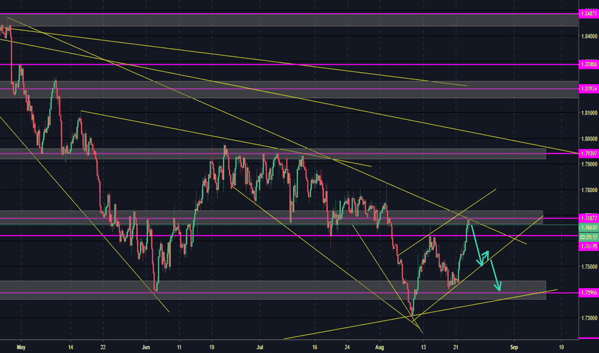Image resolution: width=599 pixels, height=353 pixels.
Task: Click the May date label on time axis
Action: [x=21, y=347]
